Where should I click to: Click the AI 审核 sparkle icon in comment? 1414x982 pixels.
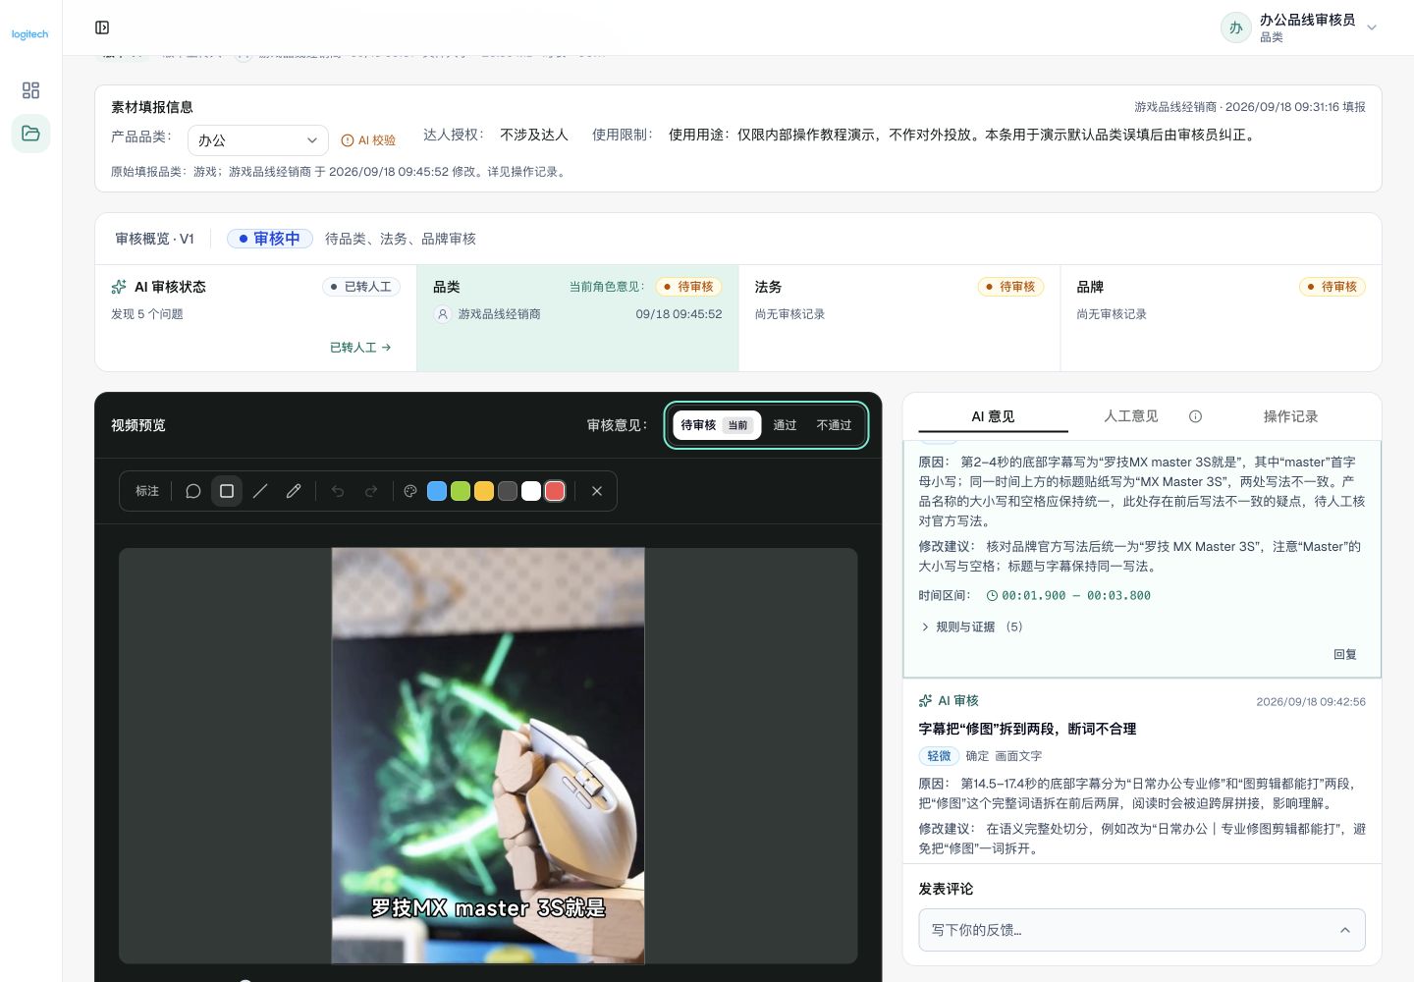[x=925, y=700]
